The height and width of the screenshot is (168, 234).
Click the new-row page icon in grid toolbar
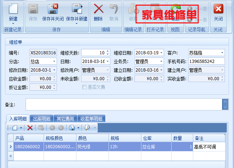[15, 128]
